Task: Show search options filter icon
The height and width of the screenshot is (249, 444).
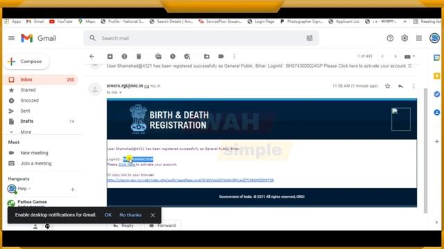Action: (x=309, y=38)
